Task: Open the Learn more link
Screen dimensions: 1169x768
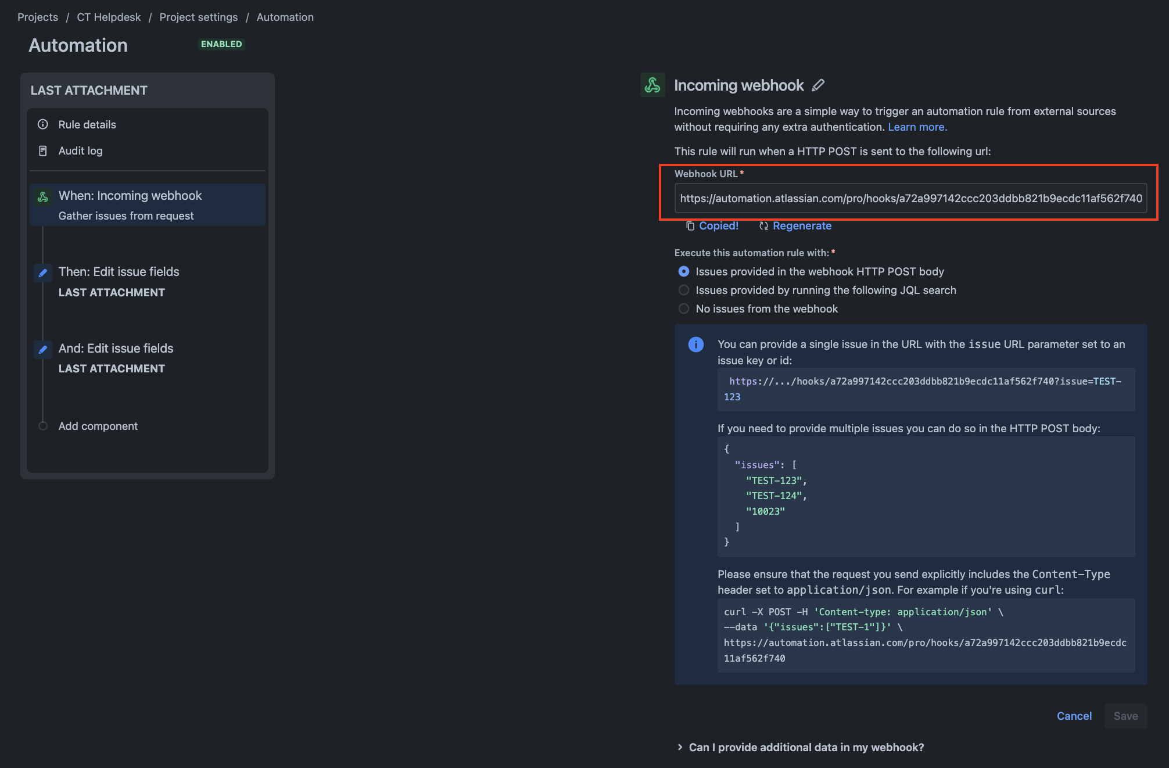Action: tap(917, 127)
